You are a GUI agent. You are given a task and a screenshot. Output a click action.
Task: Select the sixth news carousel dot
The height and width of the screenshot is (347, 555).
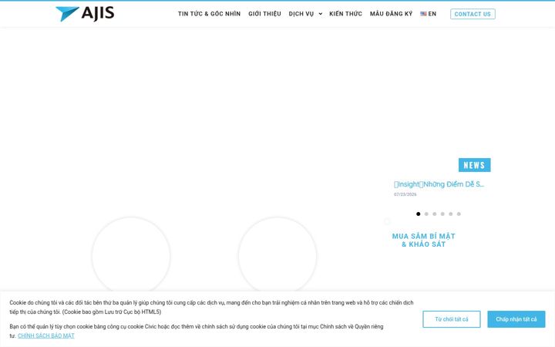point(459,214)
